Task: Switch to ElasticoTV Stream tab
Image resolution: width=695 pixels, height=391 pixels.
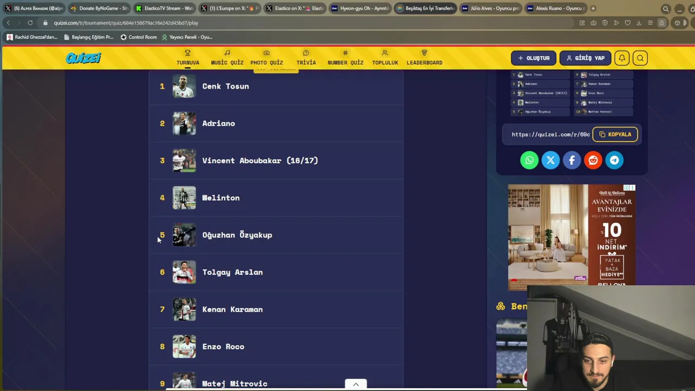Action: [x=165, y=8]
